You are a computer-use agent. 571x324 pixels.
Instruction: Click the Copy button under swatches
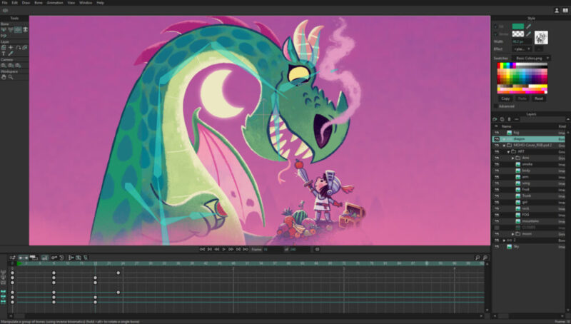pyautogui.click(x=505, y=98)
